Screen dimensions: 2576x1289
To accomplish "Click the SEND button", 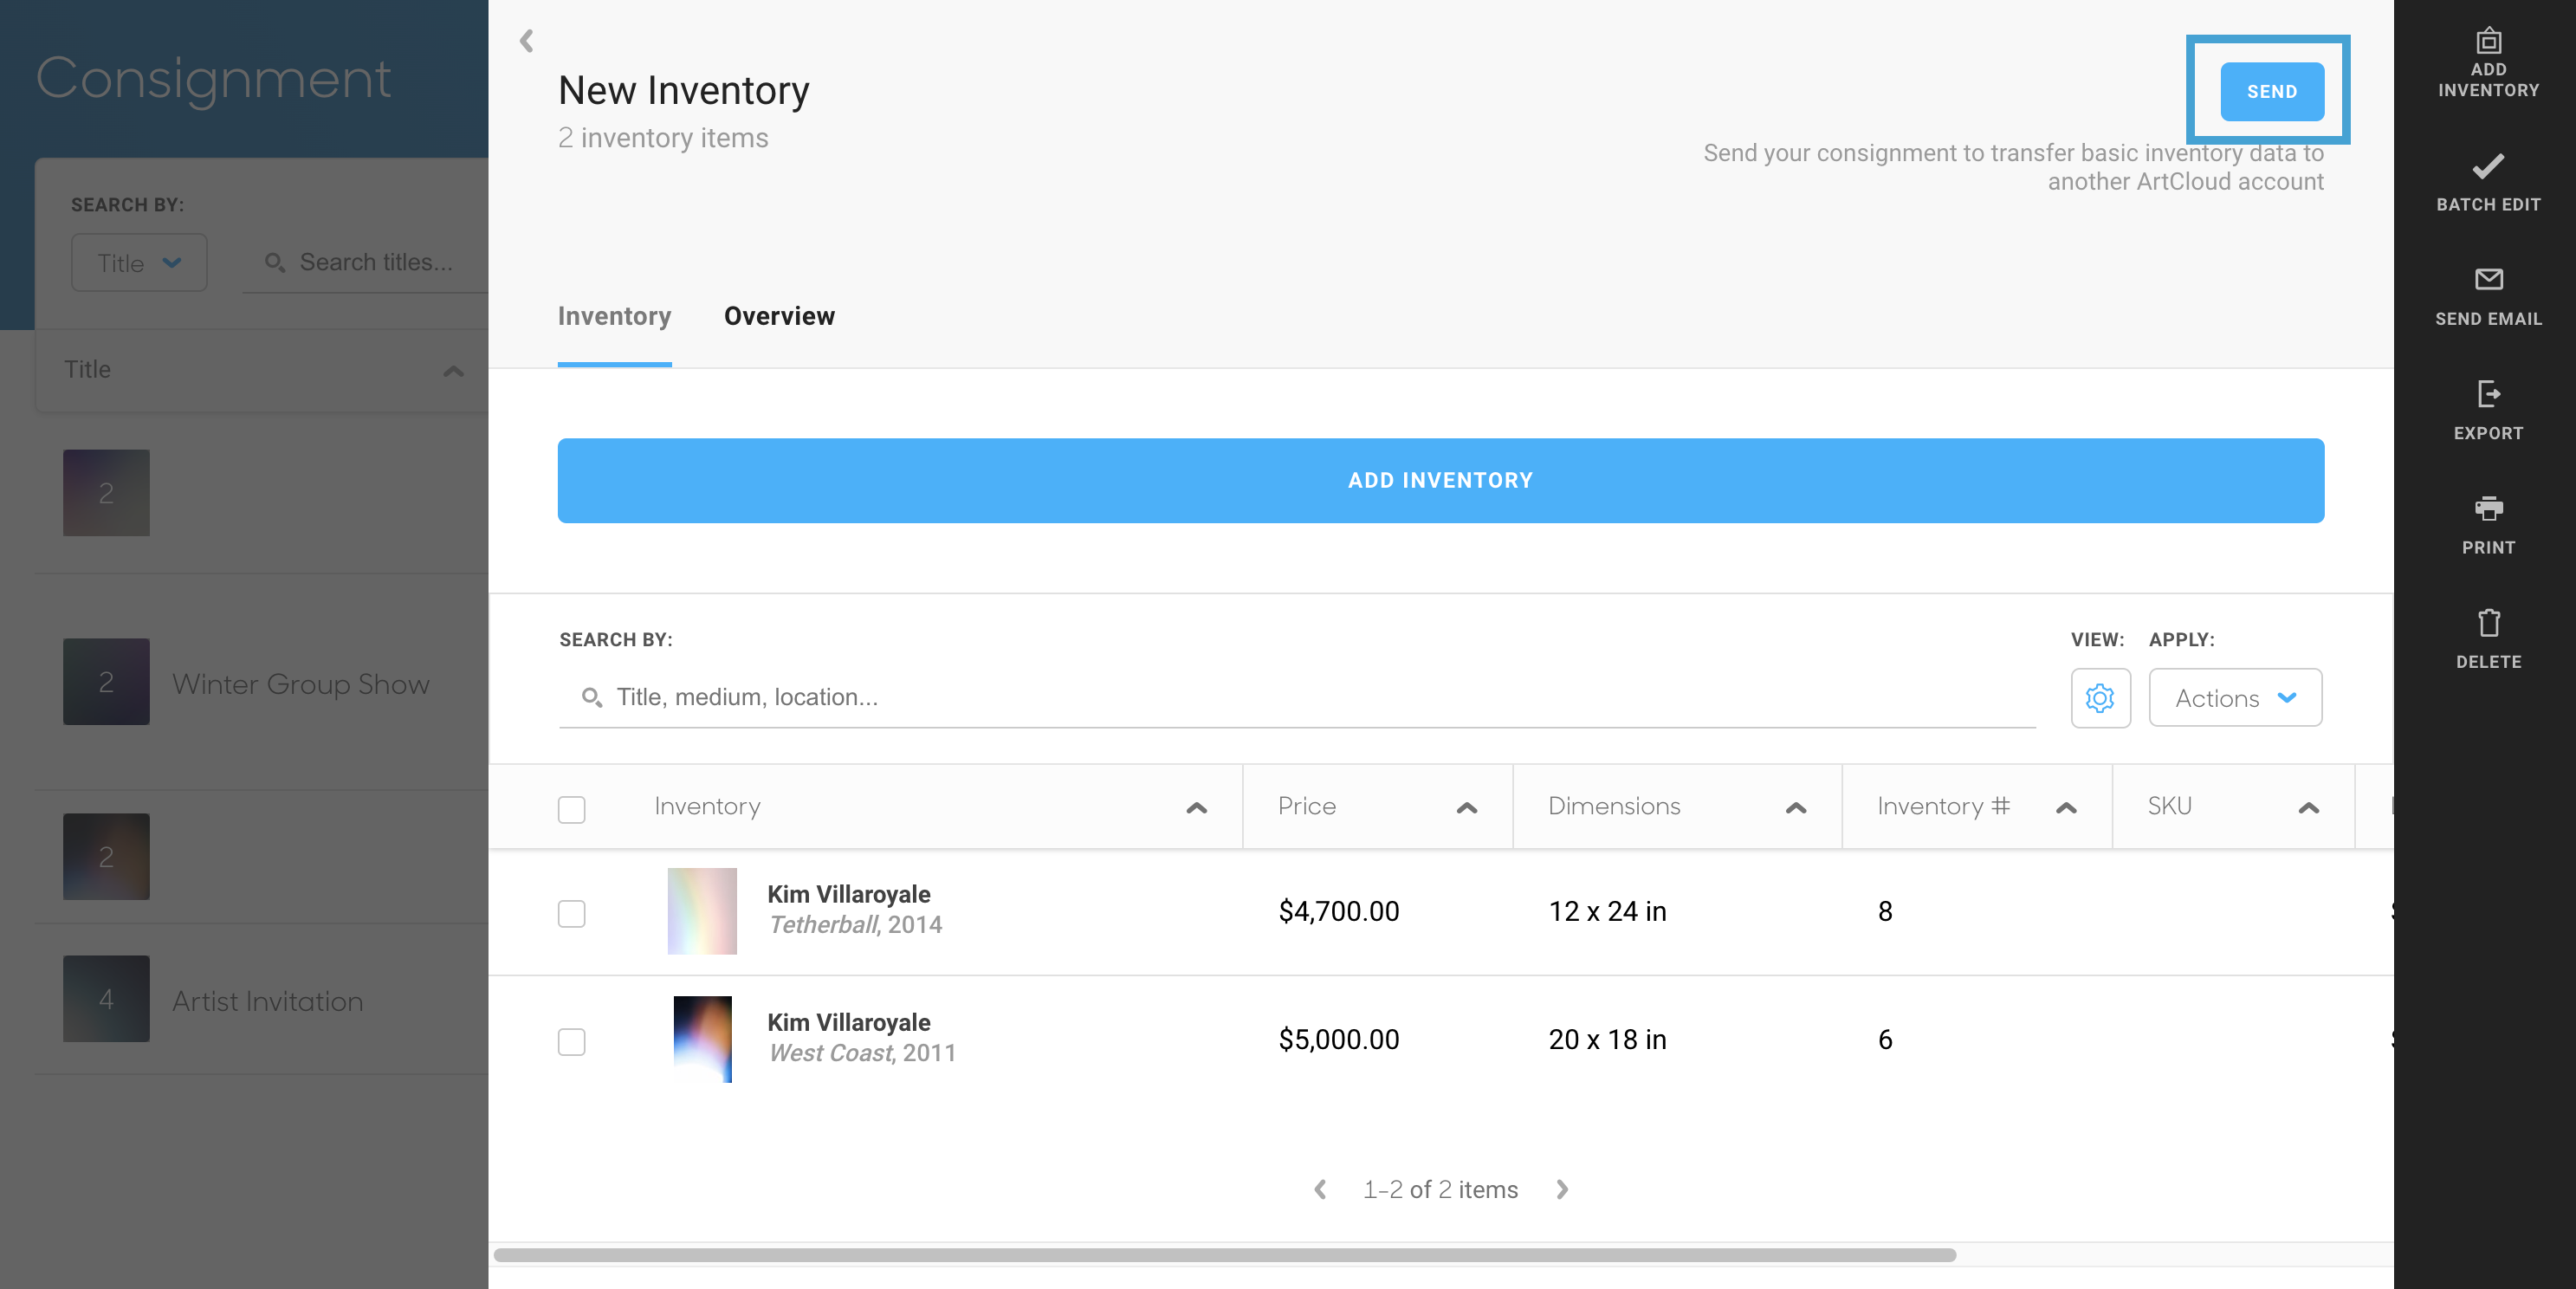I will tap(2271, 91).
